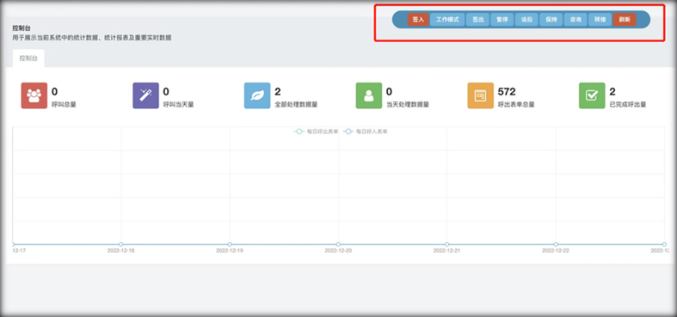Viewport: 677px width, 317px height.
Task: Click the 已完成呼出量 label
Action: pyautogui.click(x=628, y=105)
